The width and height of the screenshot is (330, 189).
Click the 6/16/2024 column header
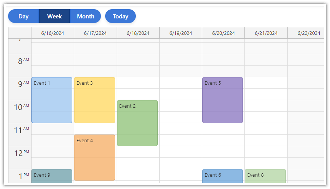click(x=53, y=33)
